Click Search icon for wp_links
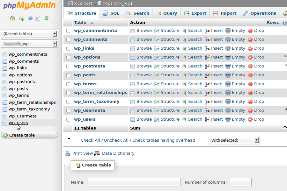 [x=184, y=49]
